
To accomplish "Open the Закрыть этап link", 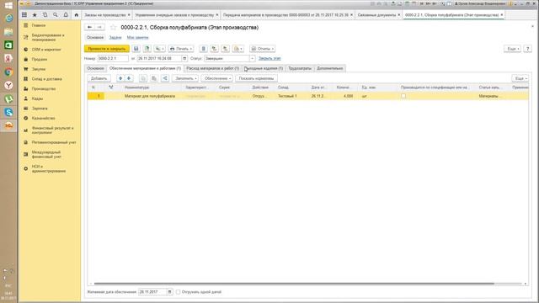I will [x=269, y=58].
